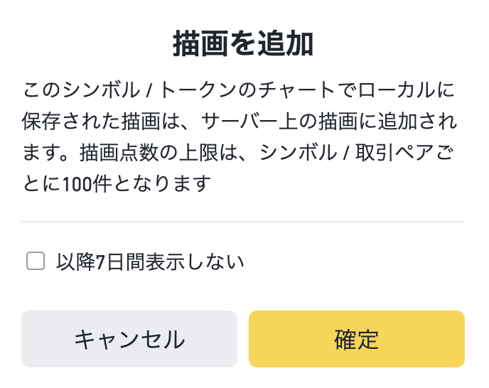Click the word 追加 in the title
Viewport: 489px width, 388px height.
point(285,43)
